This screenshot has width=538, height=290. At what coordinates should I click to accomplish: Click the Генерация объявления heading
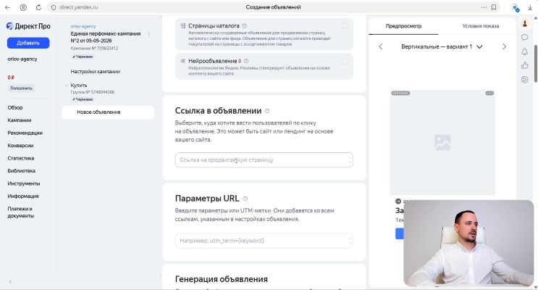click(222, 279)
